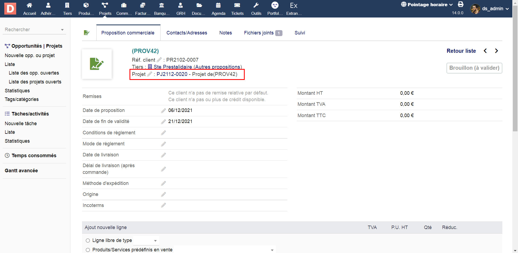
Task: Go to next proposal arrow
Action: 496,51
